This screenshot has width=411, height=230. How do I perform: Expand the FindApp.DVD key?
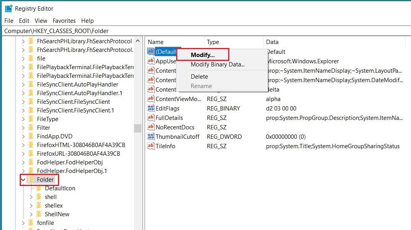tap(23, 136)
